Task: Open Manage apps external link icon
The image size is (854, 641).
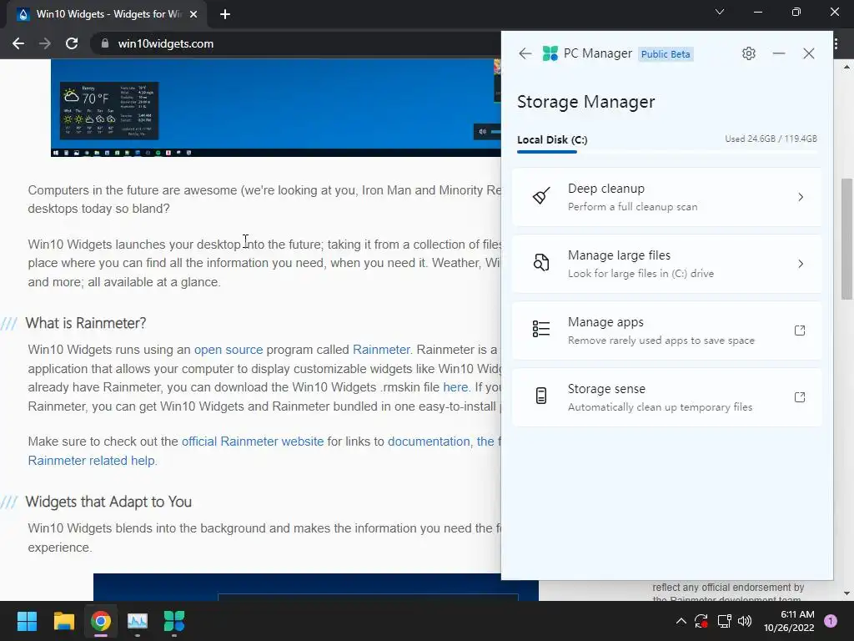Action: point(800,331)
